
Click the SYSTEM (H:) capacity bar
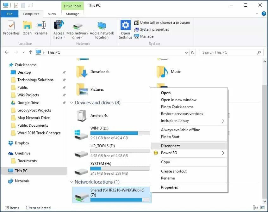[x=120, y=168]
